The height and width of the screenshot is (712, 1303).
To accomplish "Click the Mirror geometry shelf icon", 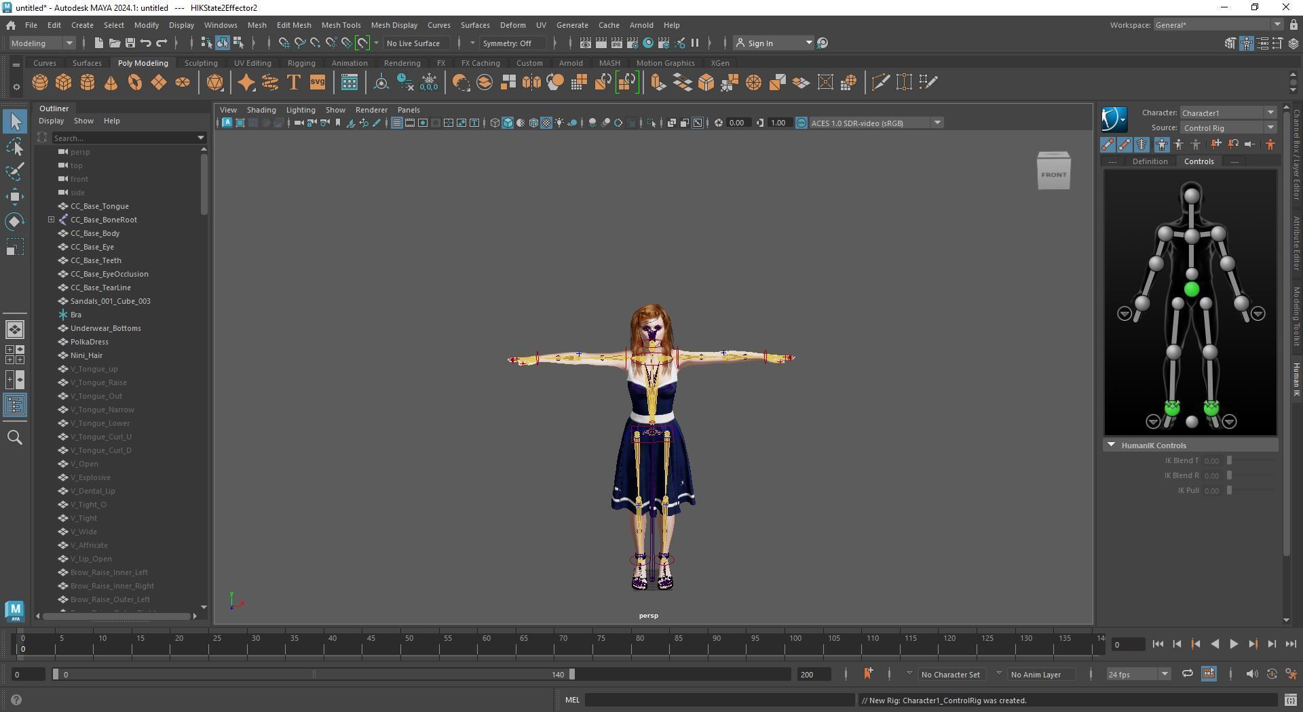I will coord(532,83).
